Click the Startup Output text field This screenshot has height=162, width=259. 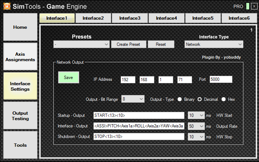tap(139, 115)
